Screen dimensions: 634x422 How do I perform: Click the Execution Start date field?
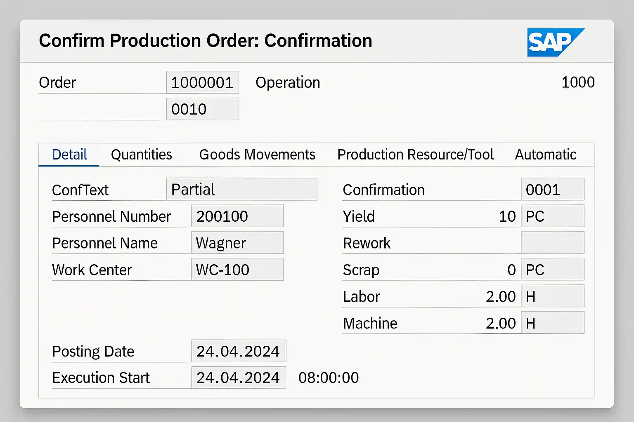(x=239, y=377)
